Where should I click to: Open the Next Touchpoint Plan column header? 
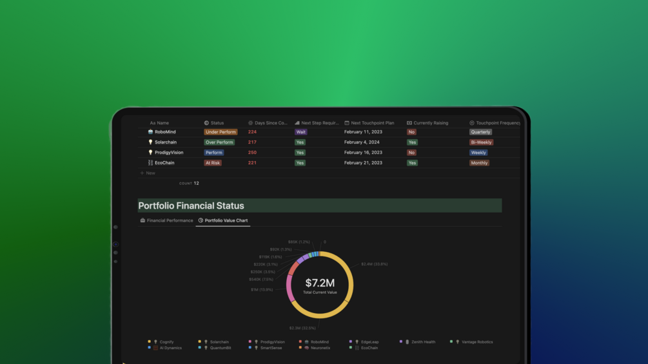click(x=369, y=122)
